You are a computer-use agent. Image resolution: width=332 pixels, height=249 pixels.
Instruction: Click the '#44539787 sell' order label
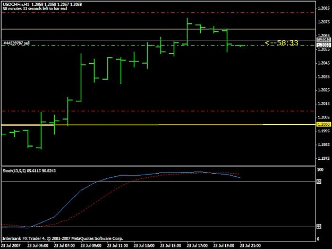tap(16, 43)
